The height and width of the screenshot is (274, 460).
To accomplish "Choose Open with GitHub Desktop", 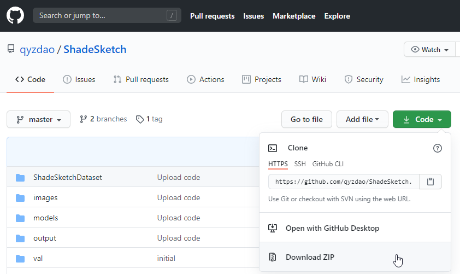I will click(355, 228).
